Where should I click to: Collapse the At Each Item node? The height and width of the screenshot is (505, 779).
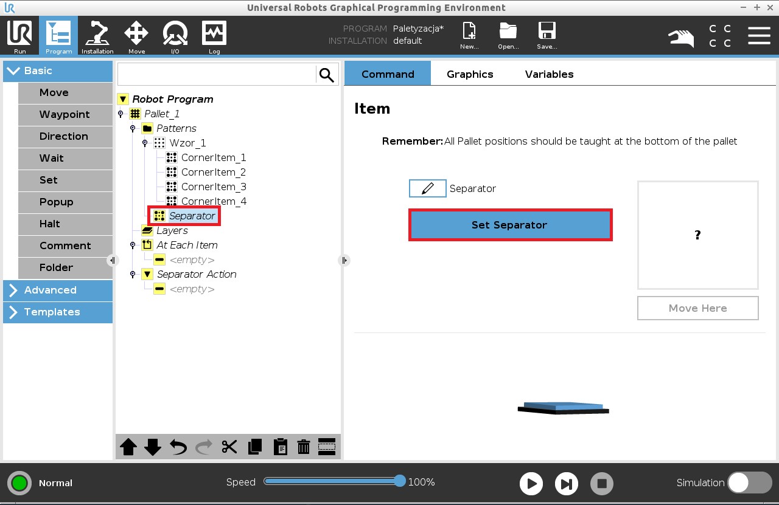pos(133,245)
